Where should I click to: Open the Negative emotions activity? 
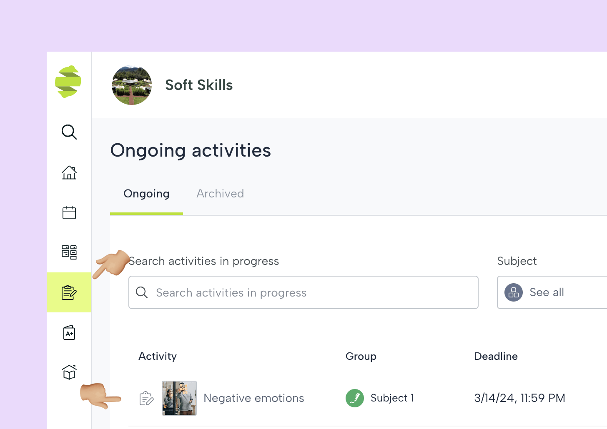click(x=253, y=398)
